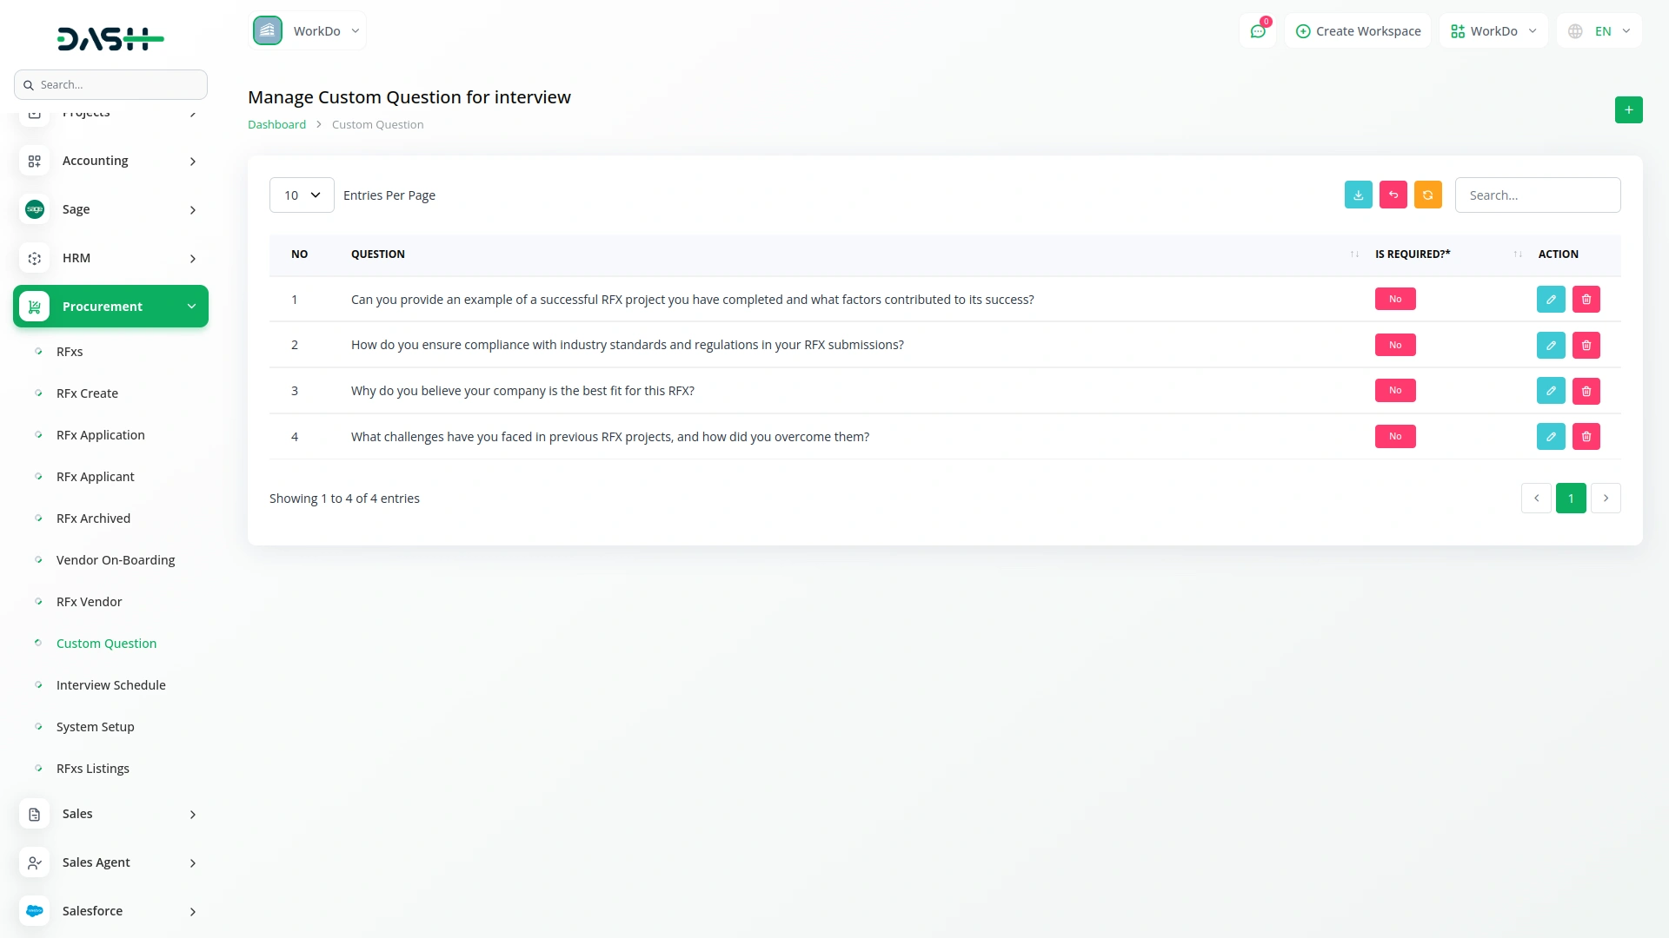Edit the third question about best fit
The image size is (1669, 938).
coord(1550,391)
